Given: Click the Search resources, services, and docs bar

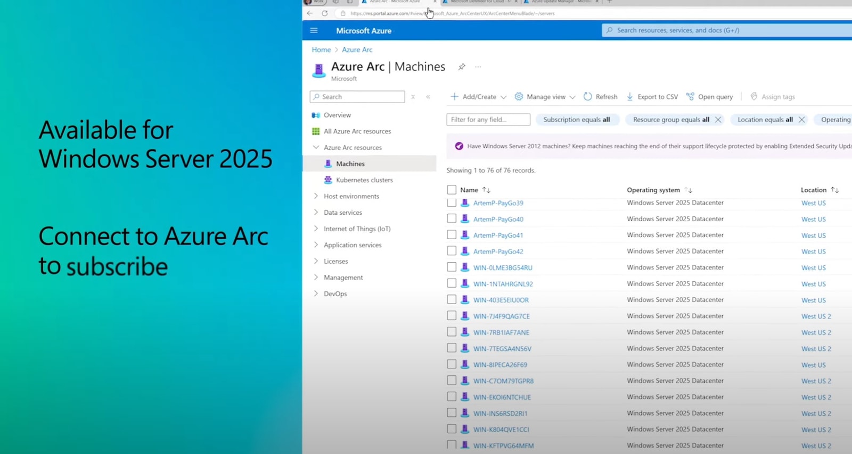Looking at the screenshot, I should tap(727, 30).
